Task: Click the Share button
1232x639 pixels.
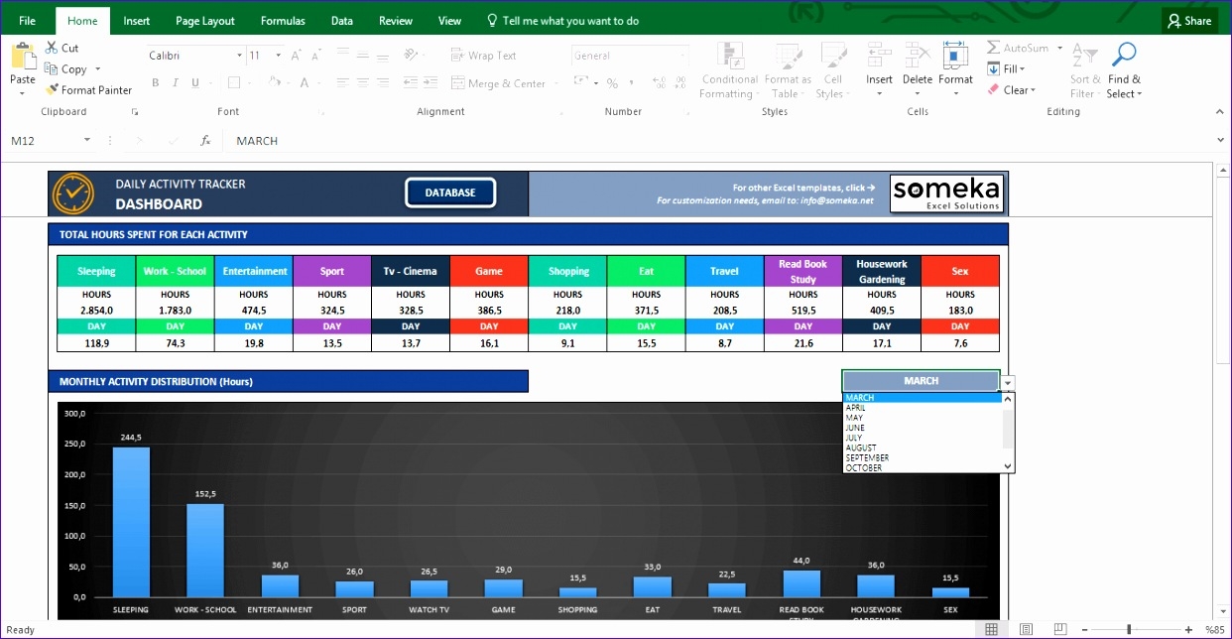Action: [1189, 20]
